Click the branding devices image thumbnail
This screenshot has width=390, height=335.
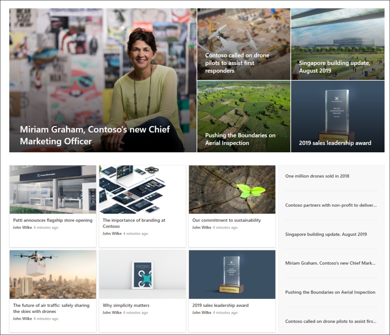pos(142,190)
